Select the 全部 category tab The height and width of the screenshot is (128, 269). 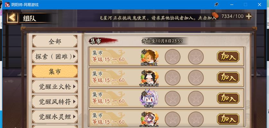point(55,41)
